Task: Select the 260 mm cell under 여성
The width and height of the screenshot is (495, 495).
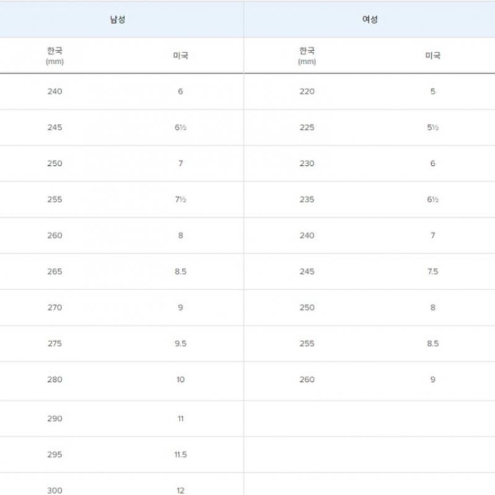Action: pos(307,379)
